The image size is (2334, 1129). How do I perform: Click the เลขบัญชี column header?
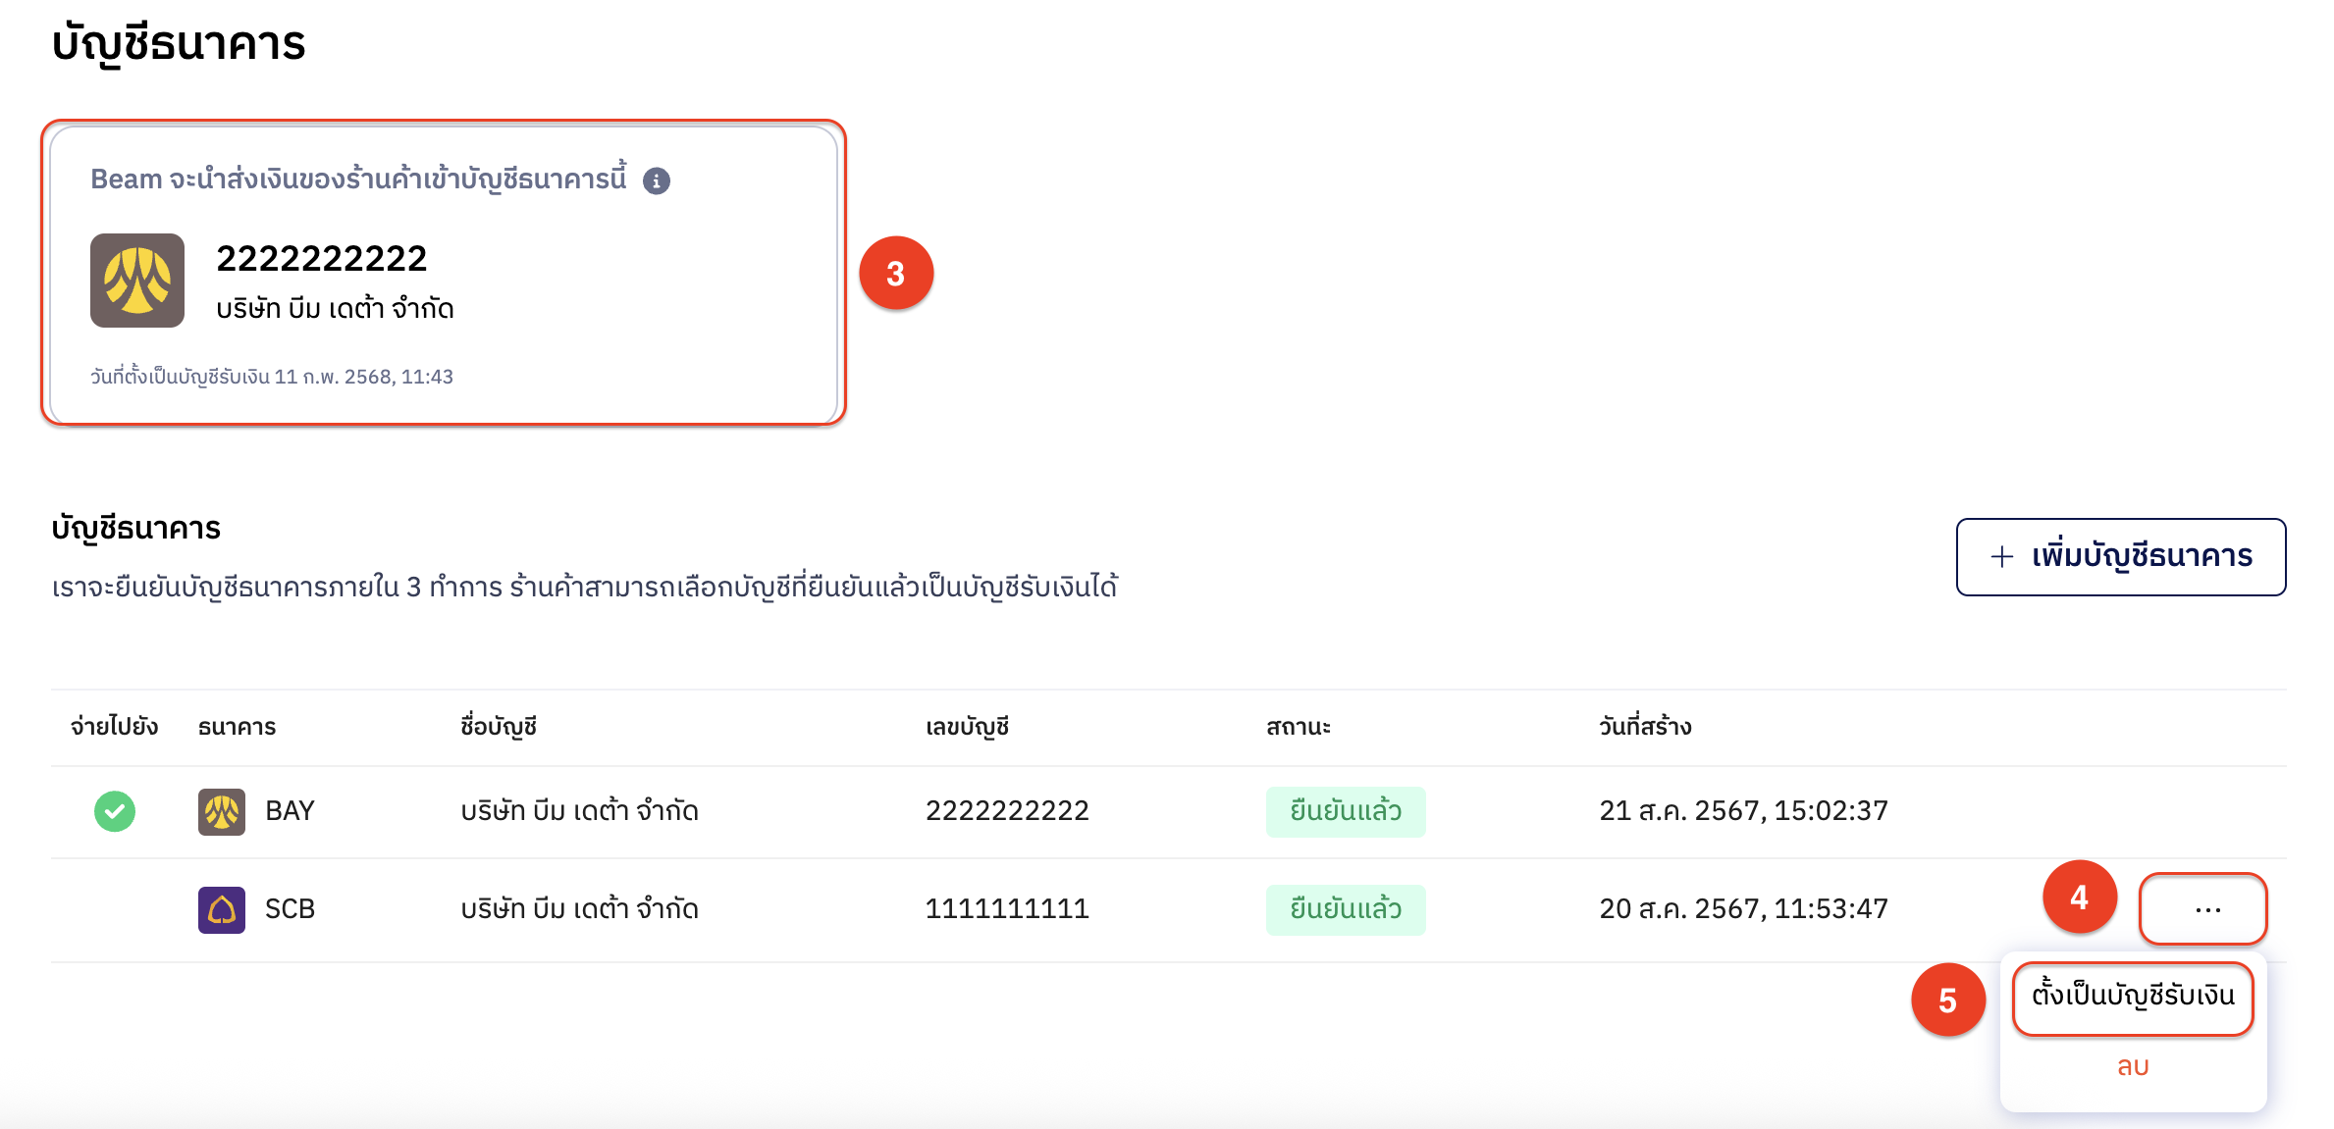click(968, 727)
